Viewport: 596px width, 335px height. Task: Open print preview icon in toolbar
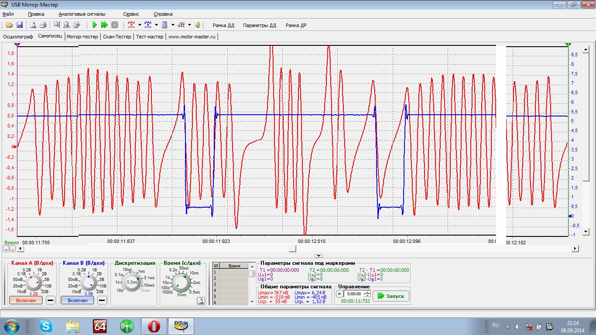(x=33, y=25)
